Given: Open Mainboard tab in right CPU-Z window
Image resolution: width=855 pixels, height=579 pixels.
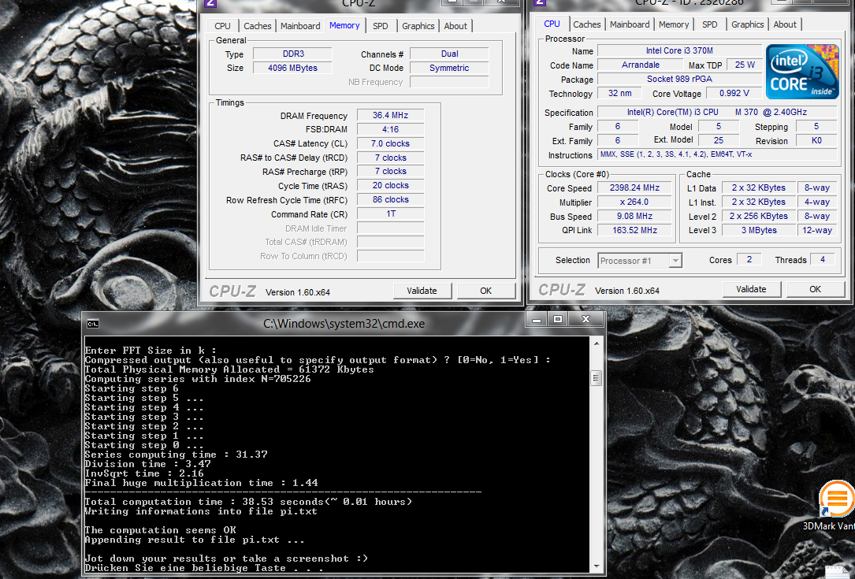Looking at the screenshot, I should 630,24.
